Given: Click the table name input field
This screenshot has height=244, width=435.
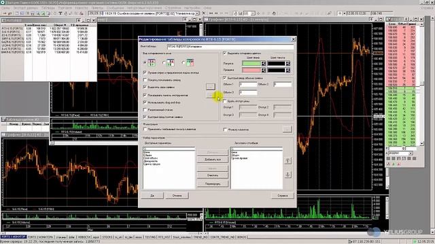Looking at the screenshot, I should pyautogui.click(x=230, y=47).
